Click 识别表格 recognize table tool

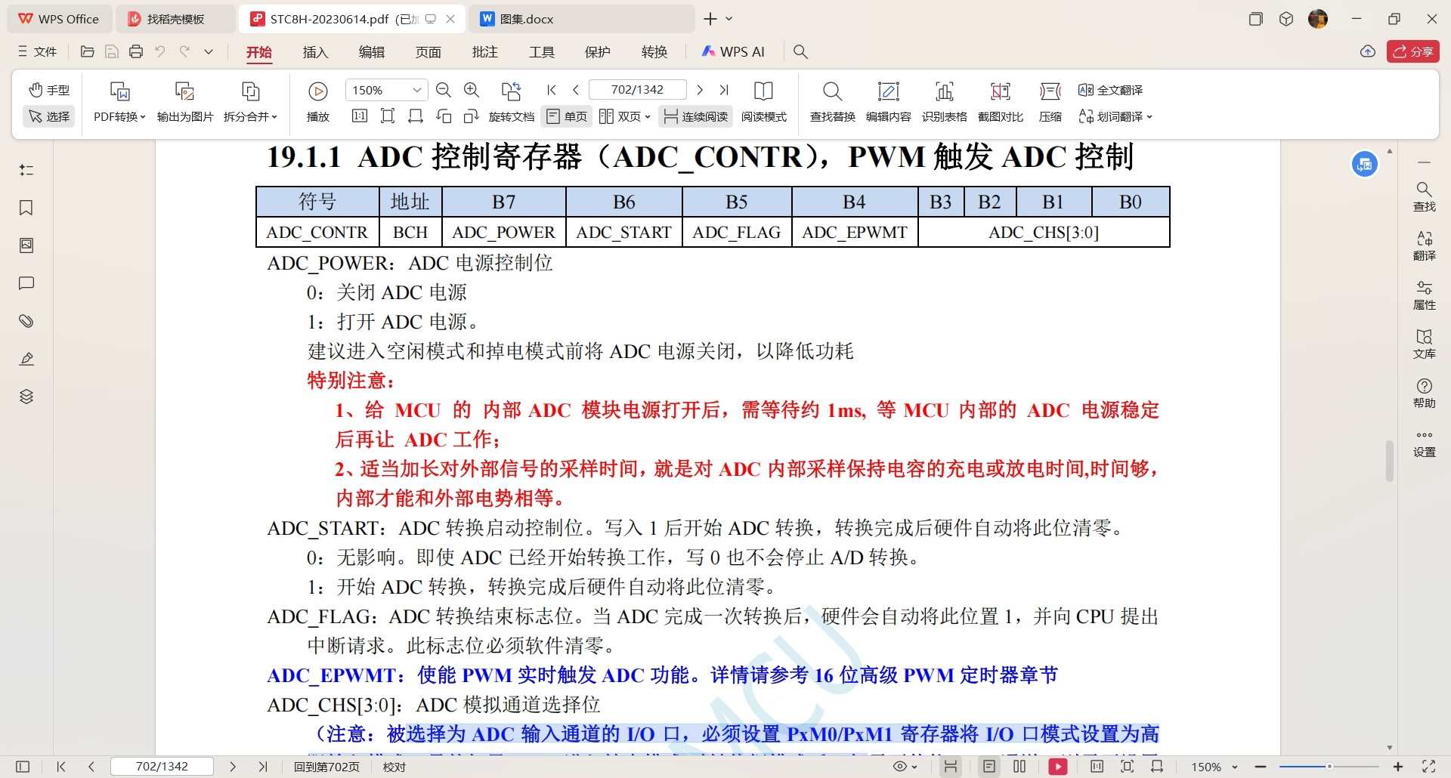944,101
